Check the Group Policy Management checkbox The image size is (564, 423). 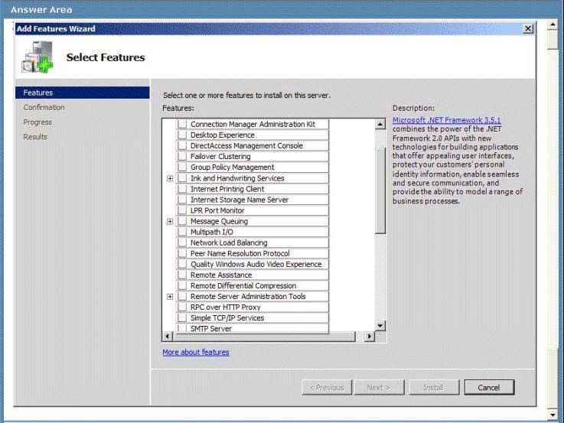tap(182, 167)
